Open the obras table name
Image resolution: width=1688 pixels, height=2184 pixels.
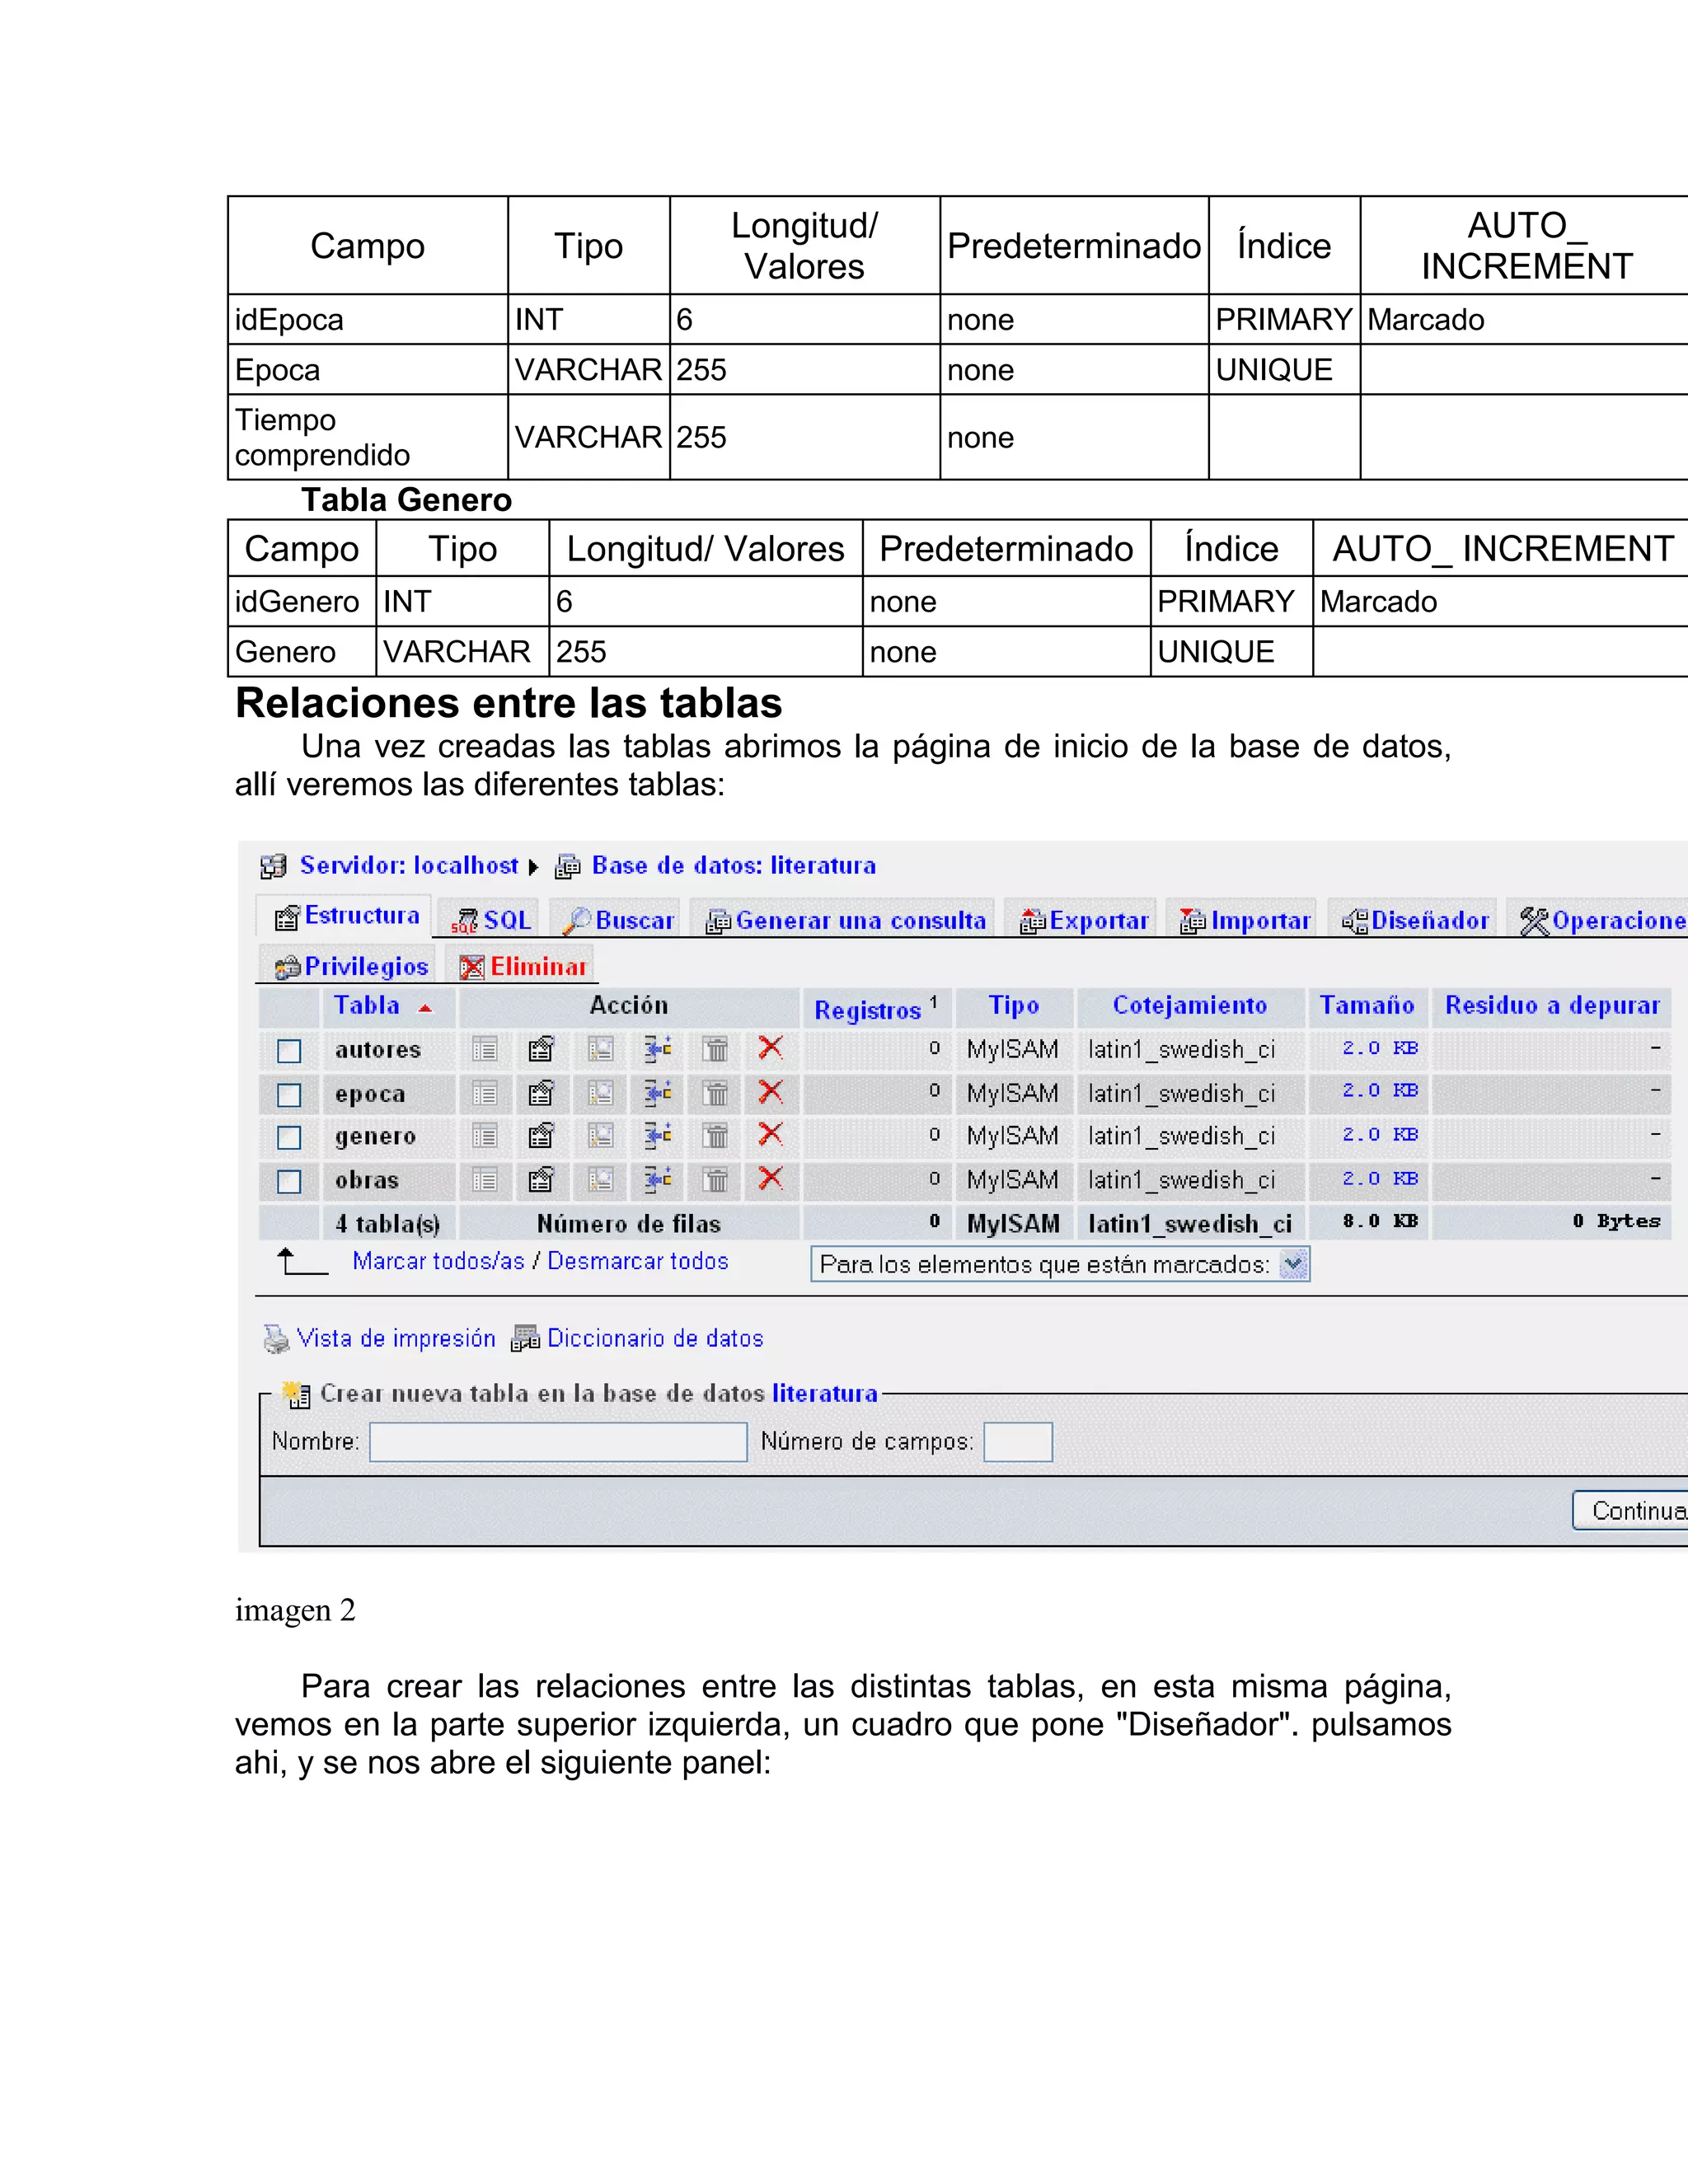coord(367,1181)
